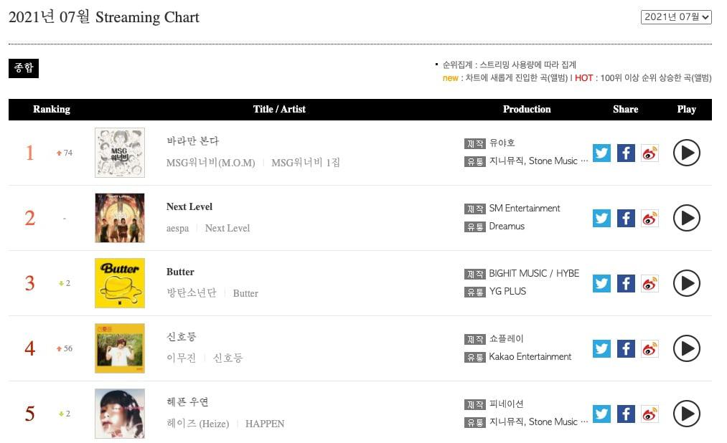Share 신호등 on Weibo

[x=649, y=348]
